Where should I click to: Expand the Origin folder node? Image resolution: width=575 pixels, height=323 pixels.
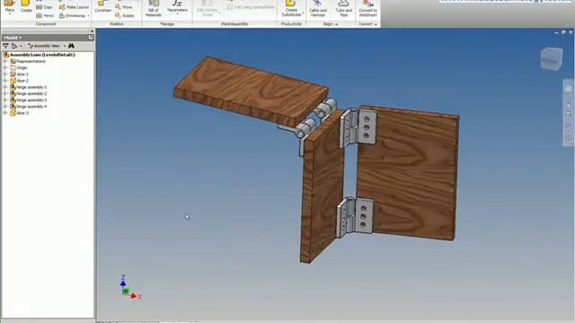5,68
